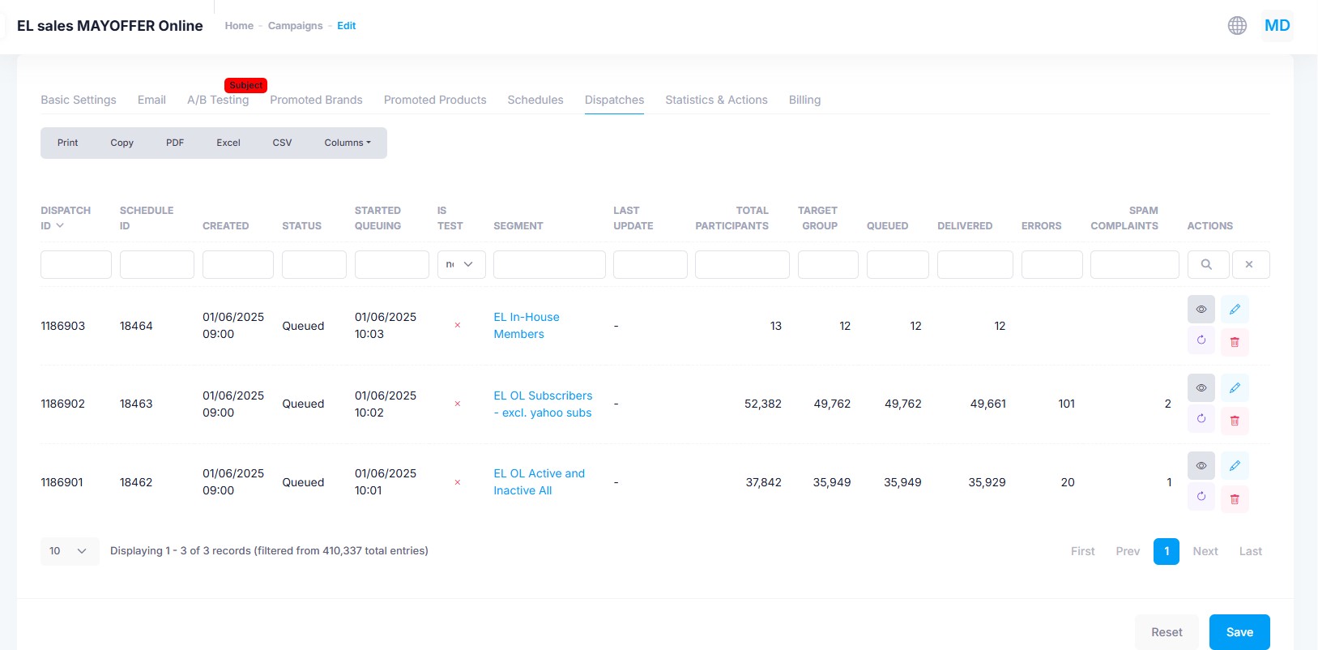
Task: Open the Email tab
Action: [x=151, y=100]
